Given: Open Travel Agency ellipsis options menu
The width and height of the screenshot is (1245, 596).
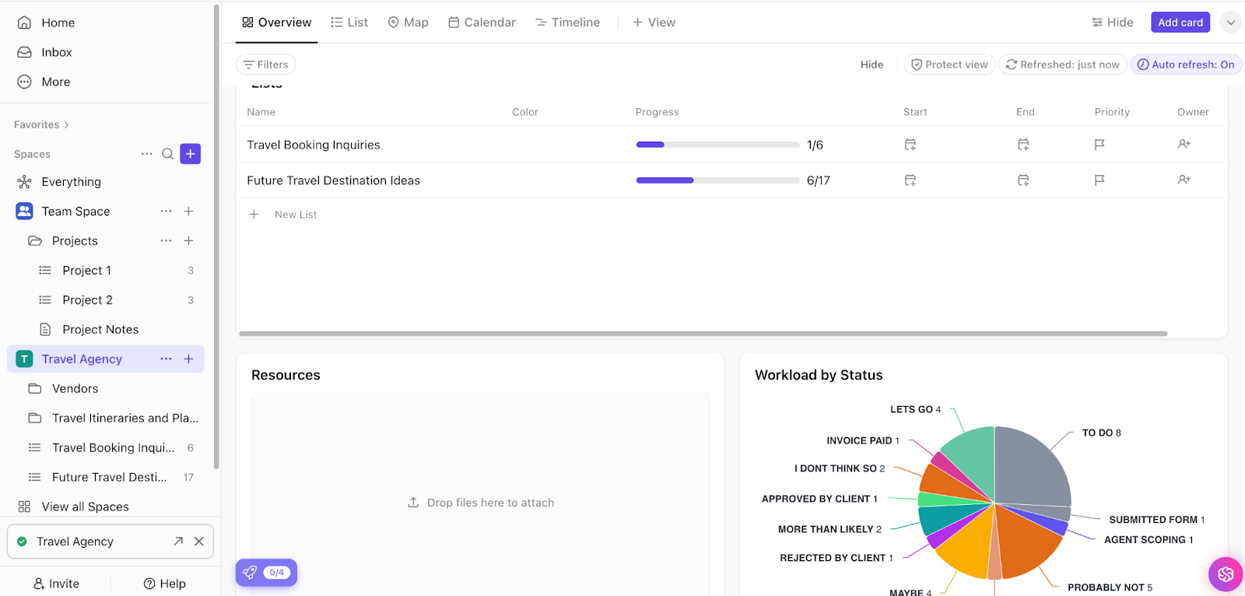Looking at the screenshot, I should 166,359.
